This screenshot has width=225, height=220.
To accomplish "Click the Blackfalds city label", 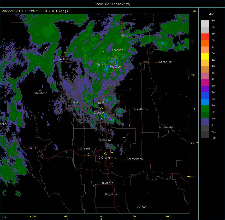I will pyautogui.click(x=115, y=58).
